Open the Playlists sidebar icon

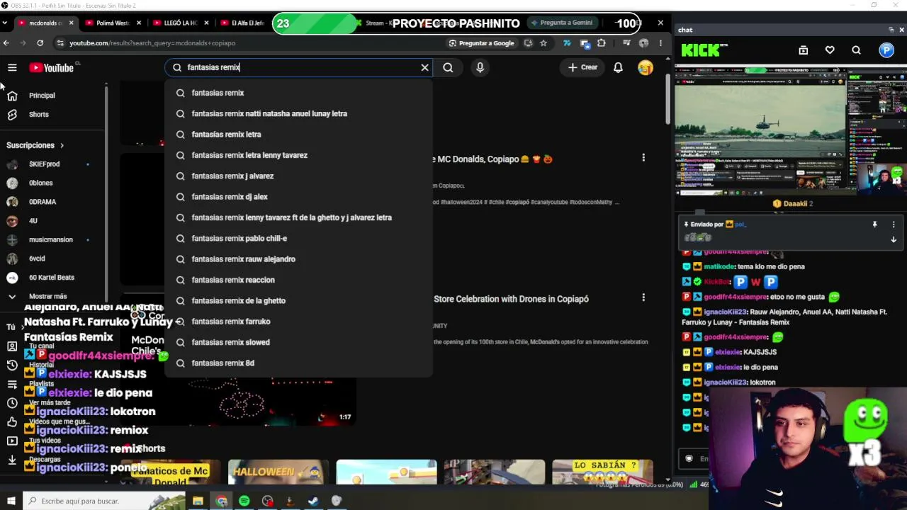click(x=12, y=384)
